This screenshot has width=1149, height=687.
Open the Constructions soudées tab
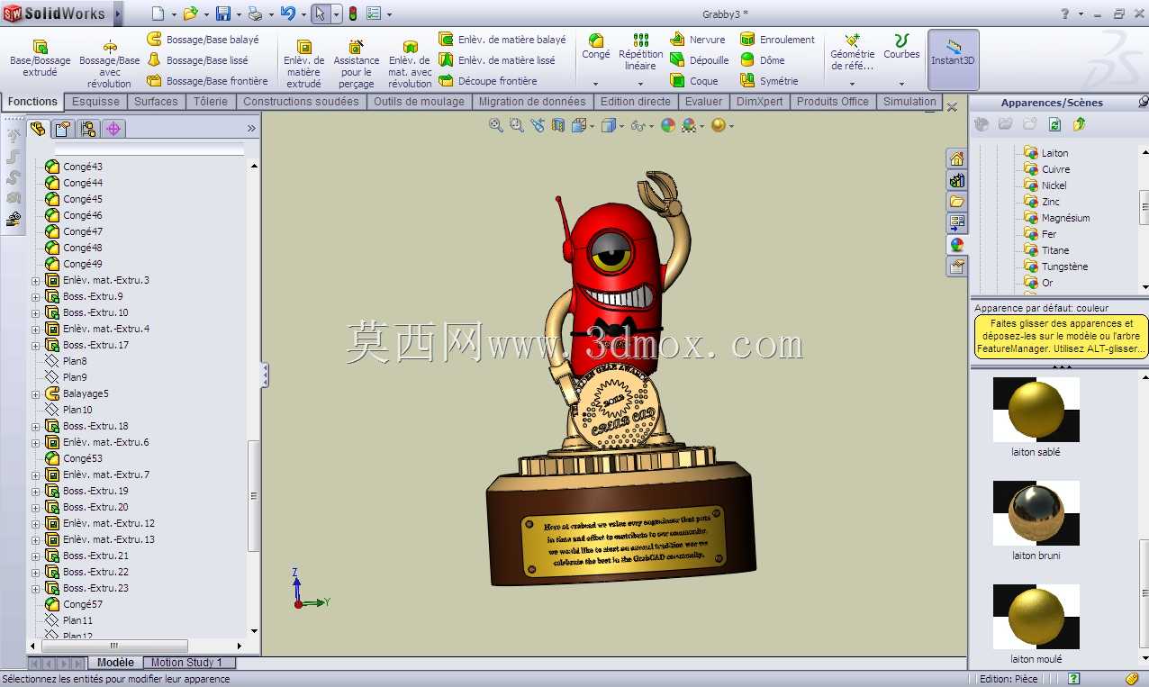[301, 102]
